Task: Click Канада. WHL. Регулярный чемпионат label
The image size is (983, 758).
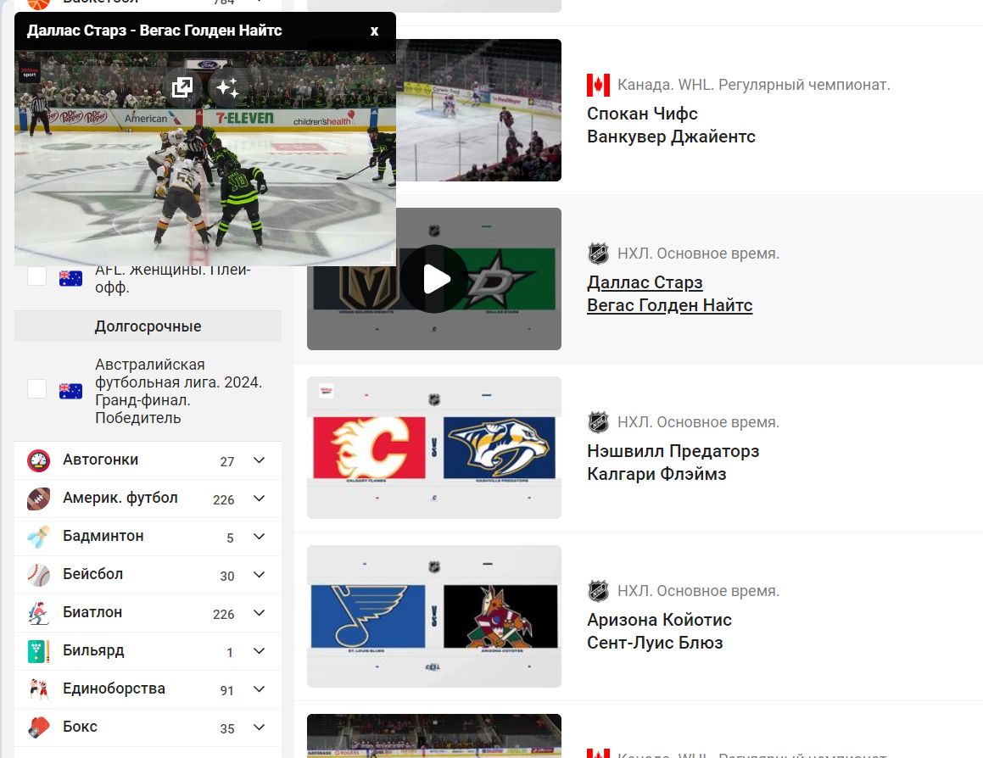Action: 753,86
